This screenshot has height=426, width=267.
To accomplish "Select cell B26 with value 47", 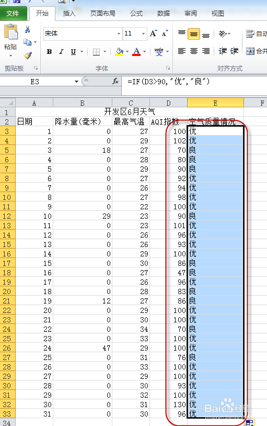I will pos(82,348).
